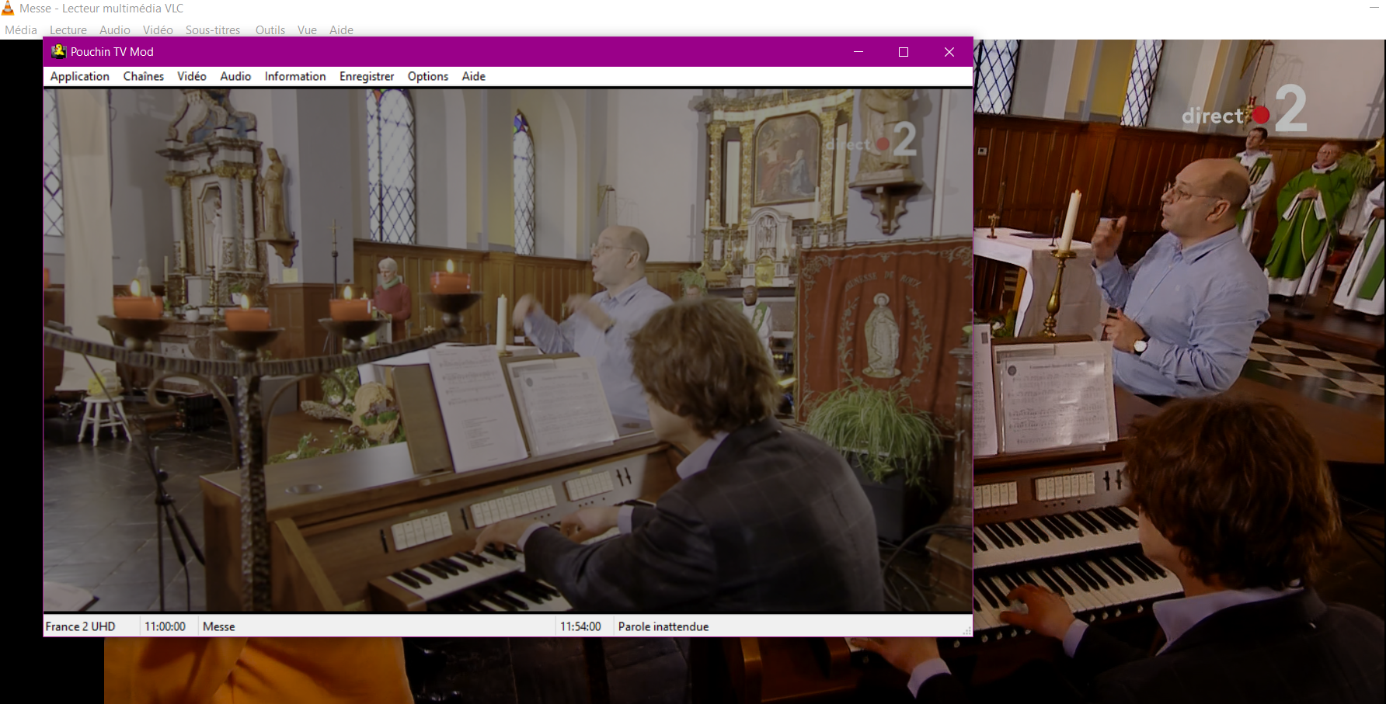Open VLC's Outils menu
The image size is (1386, 704).
270,30
